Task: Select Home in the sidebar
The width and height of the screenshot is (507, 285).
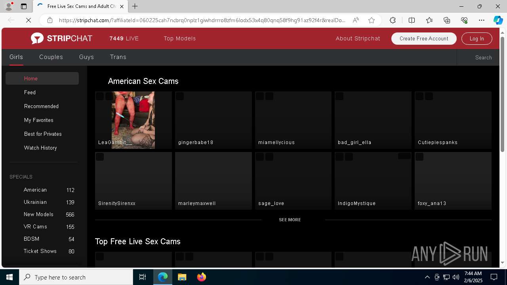Action: [42, 78]
